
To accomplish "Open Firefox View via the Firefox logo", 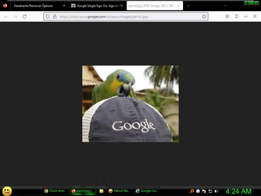I will (x=5, y=6).
